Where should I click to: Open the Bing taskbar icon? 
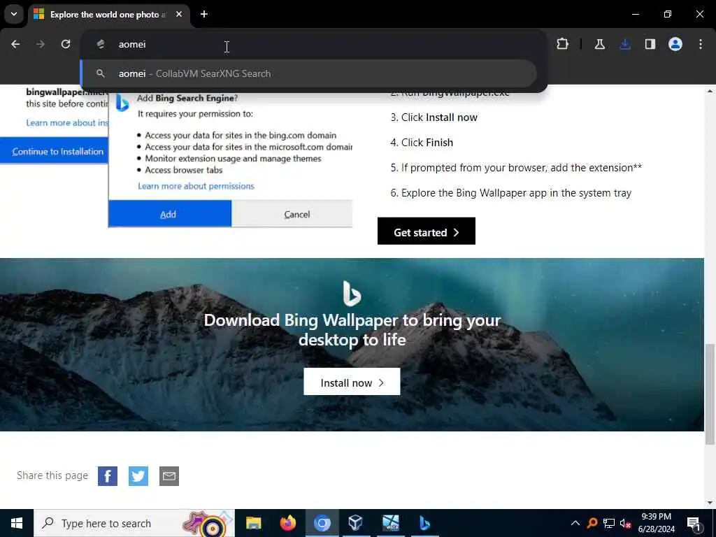(x=424, y=523)
